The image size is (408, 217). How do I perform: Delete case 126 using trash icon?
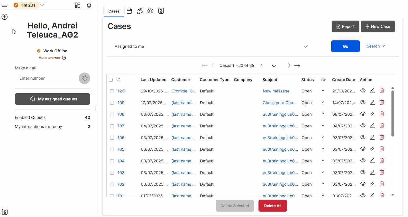(x=382, y=91)
